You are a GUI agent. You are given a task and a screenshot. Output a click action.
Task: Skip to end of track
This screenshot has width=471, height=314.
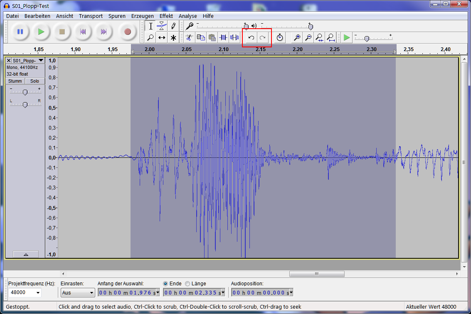pyautogui.click(x=104, y=32)
